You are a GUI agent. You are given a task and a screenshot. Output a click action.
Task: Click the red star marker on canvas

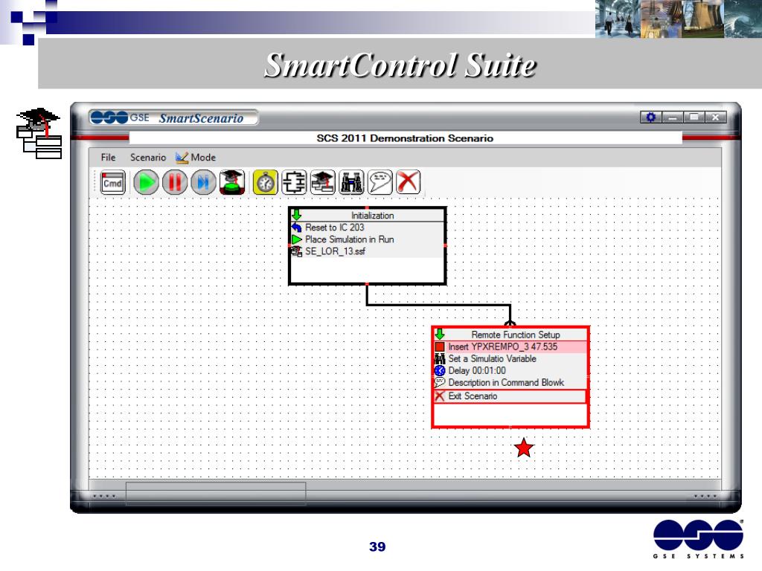coord(524,448)
